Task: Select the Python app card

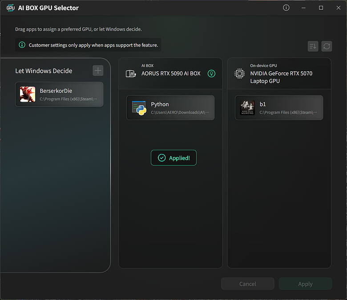Action: pos(170,108)
